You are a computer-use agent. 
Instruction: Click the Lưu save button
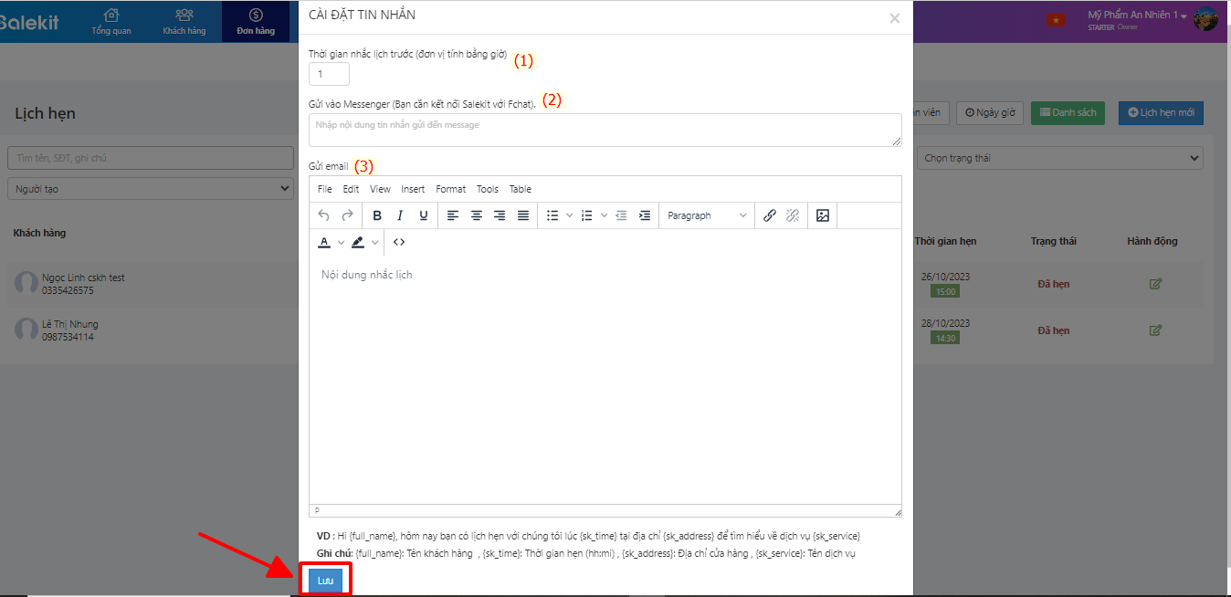click(x=325, y=581)
